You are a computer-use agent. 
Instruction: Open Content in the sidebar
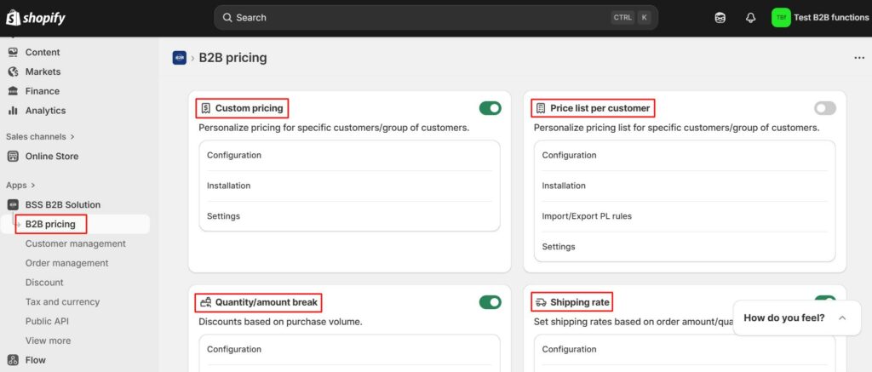point(43,52)
